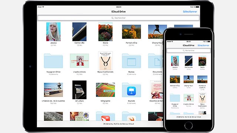Image resolution: width=237 pixels, height=133 pixels.
Task: Tap the battery icon in iPhone status bar
Action: (209, 42)
